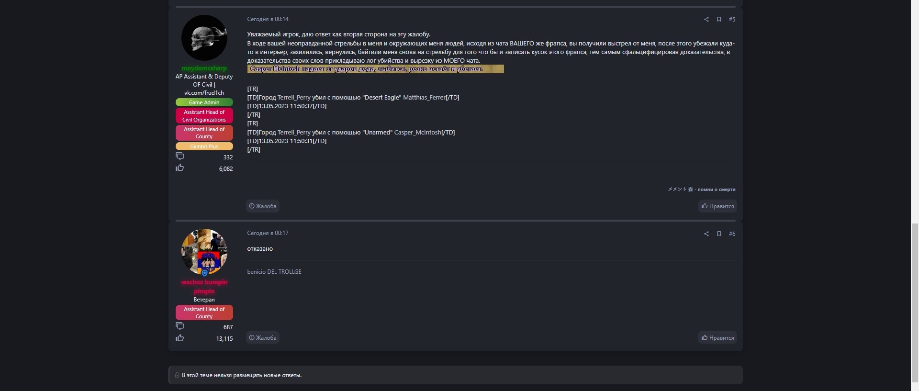The height and width of the screenshot is (391, 919).
Task: Open moydomcsharp user profile link
Action: tap(204, 68)
